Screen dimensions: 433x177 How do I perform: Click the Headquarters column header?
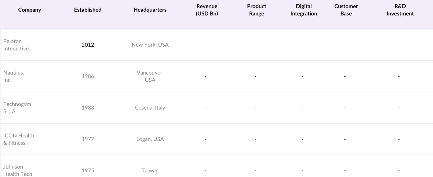pyautogui.click(x=150, y=10)
